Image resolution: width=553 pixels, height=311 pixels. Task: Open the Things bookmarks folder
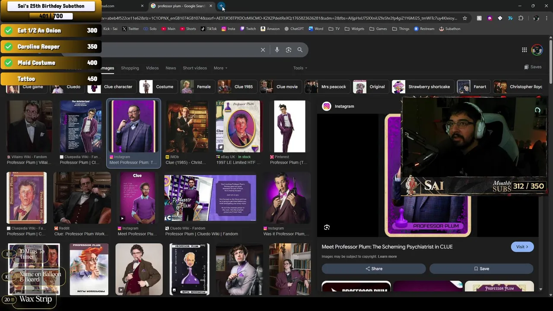(400, 29)
